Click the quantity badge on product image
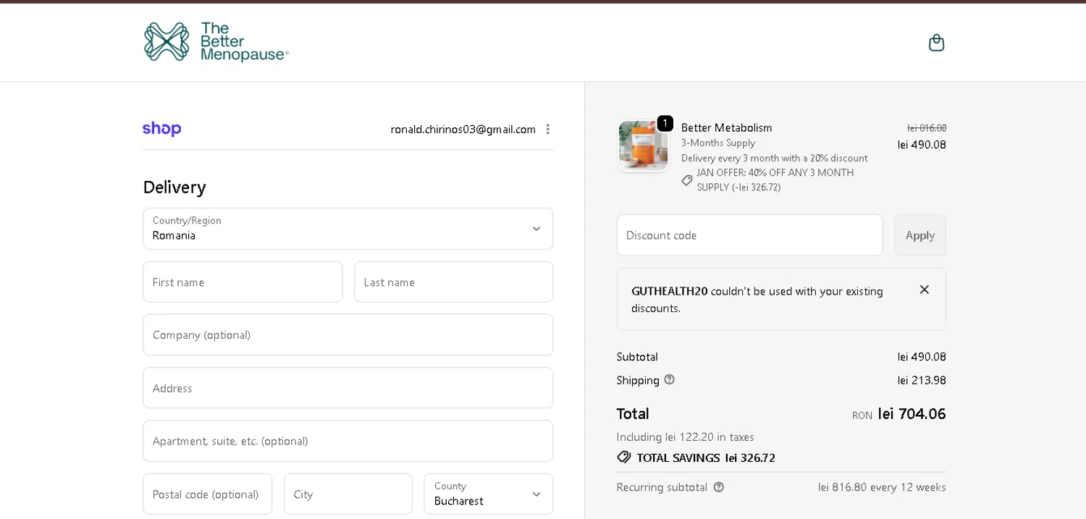This screenshot has height=519, width=1086. coord(665,123)
